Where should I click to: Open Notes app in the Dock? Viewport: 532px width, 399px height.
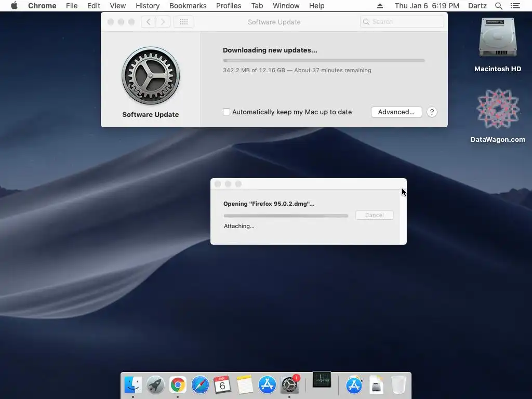(245, 385)
